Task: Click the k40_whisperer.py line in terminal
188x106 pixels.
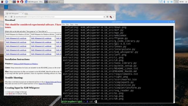Action: 101,52
